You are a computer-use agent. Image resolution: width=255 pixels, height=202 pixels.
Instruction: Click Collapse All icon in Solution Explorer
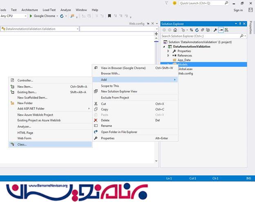pos(203,30)
